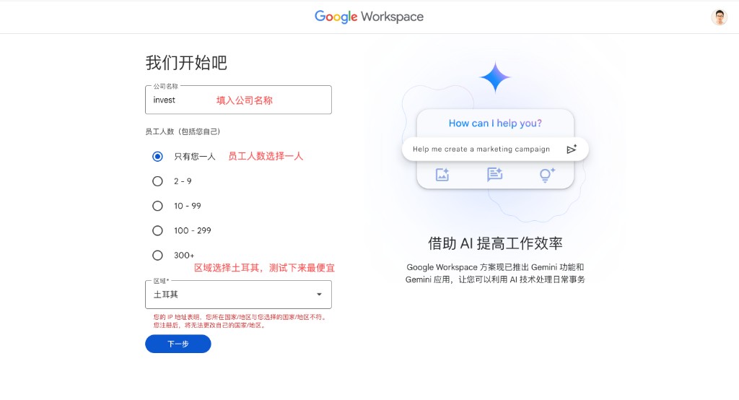
Task: Click the Gemini 功能 description paragraph
Action: 495,273
